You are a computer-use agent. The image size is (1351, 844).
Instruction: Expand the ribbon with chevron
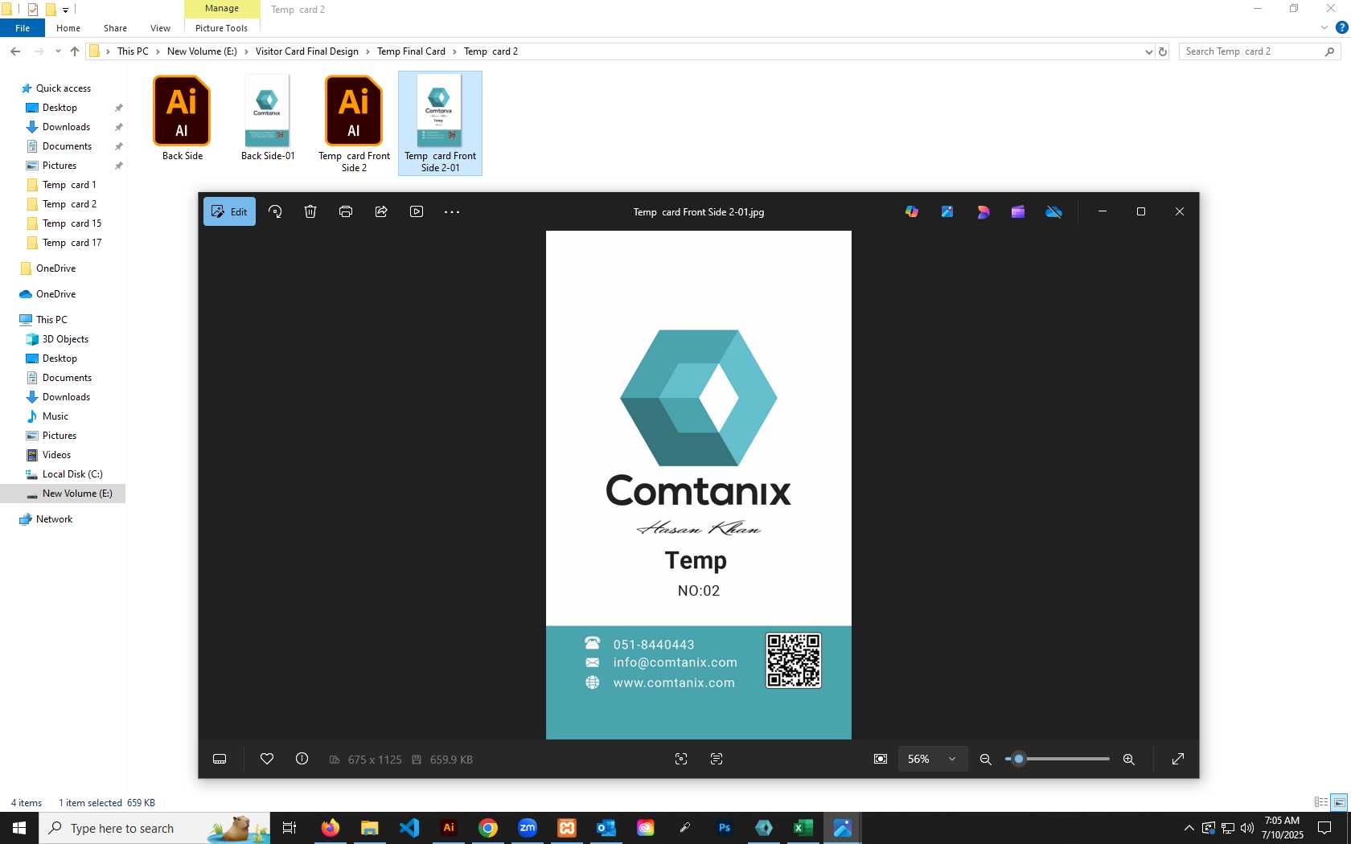click(1324, 27)
